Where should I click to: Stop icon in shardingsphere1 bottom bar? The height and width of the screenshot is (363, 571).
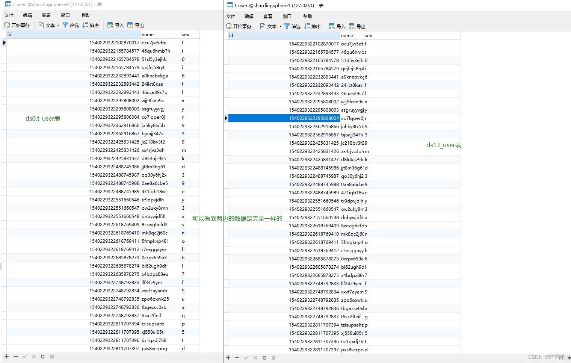[x=273, y=358]
